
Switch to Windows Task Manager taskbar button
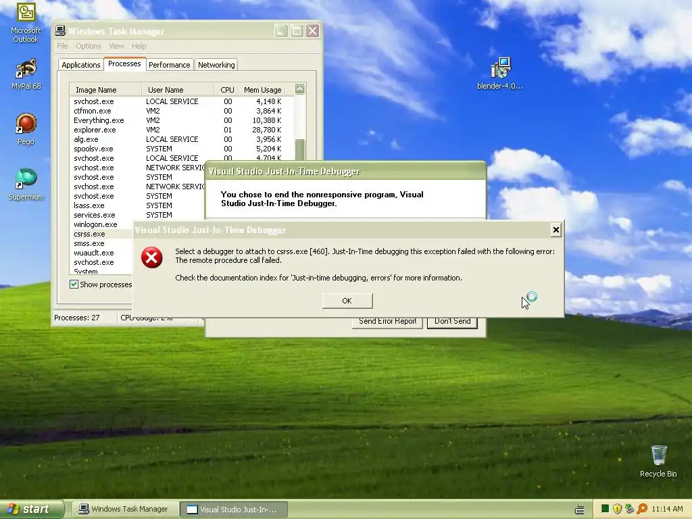click(125, 509)
